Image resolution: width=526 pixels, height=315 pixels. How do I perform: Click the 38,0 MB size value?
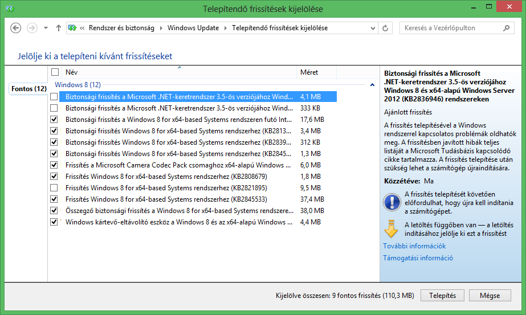(x=312, y=211)
